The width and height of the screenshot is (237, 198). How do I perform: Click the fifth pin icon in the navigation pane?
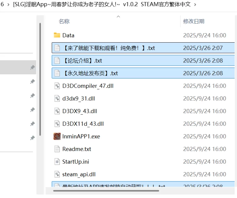[32, 124]
